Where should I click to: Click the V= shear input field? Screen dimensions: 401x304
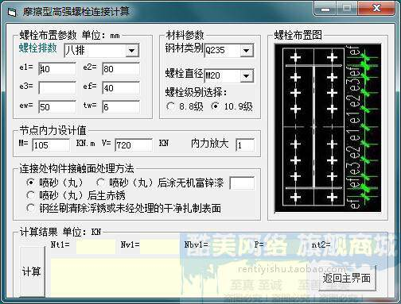pyautogui.click(x=134, y=145)
